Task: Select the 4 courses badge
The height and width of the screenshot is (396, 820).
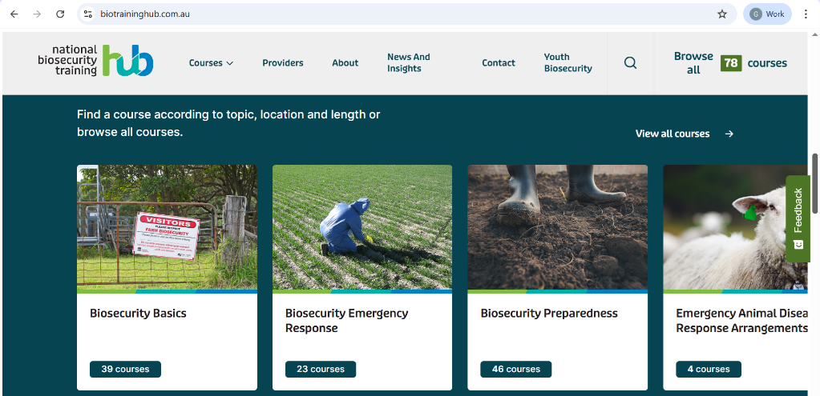Action: click(x=709, y=369)
